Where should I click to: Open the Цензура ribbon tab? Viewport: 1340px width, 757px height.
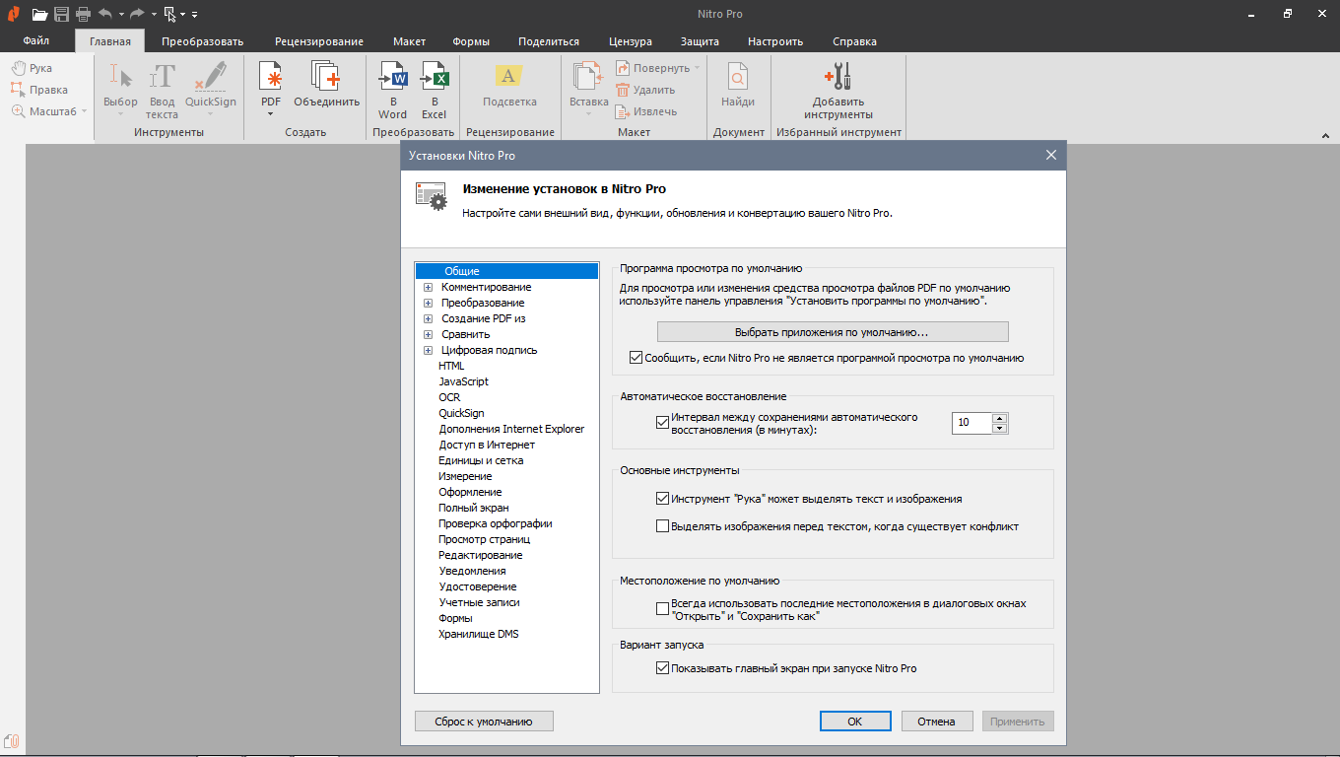(630, 41)
